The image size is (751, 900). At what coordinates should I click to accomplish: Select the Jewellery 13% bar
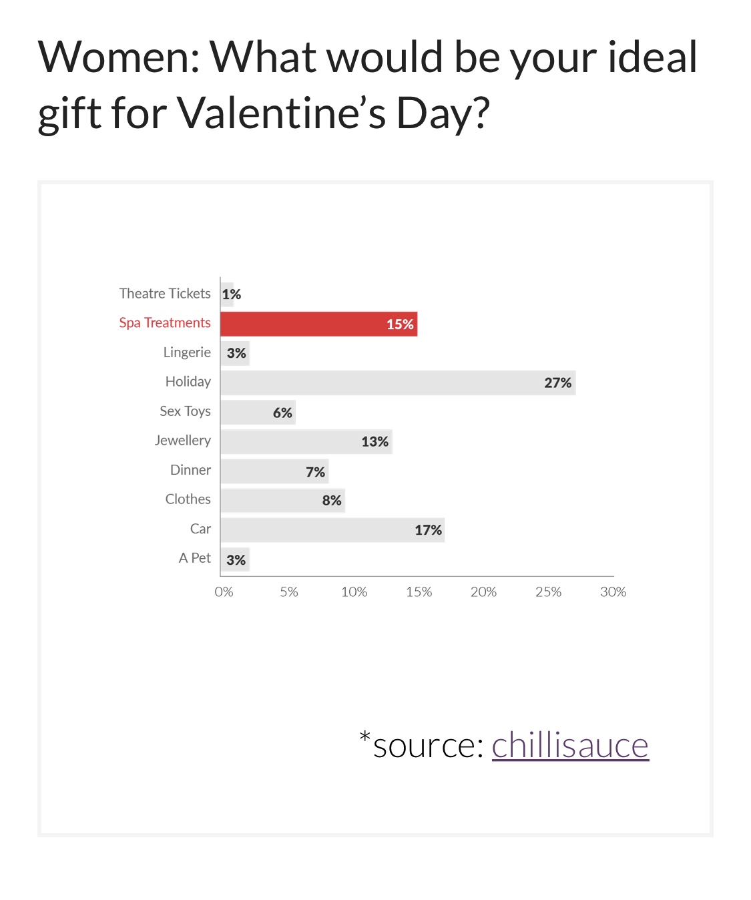(306, 441)
